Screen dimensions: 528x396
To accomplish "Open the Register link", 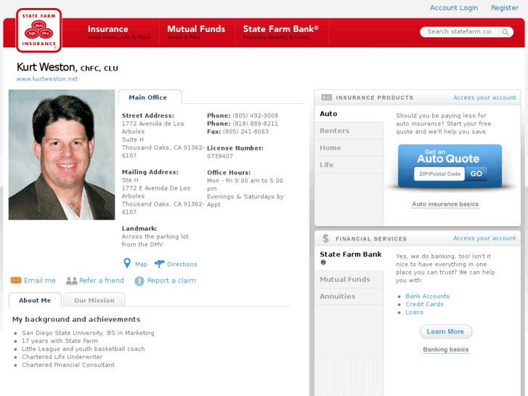I will click(505, 8).
